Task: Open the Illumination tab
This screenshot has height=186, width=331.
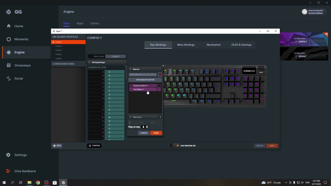Action: (214, 45)
